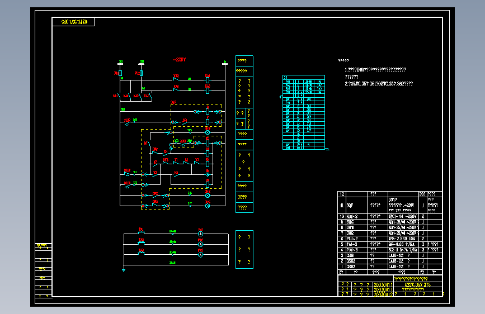The width and height of the screenshot is (485, 314).
Task: Select 'JF5-2.5RD 10A' model cell
Action: click(x=403, y=239)
